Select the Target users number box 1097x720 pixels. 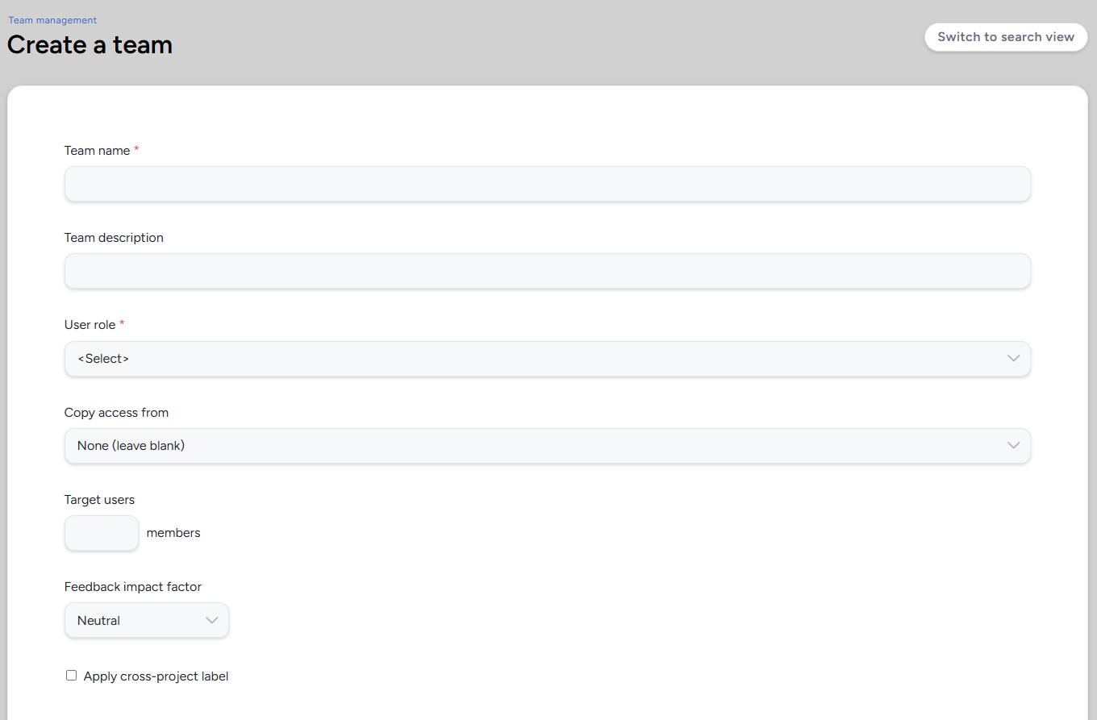(x=102, y=533)
